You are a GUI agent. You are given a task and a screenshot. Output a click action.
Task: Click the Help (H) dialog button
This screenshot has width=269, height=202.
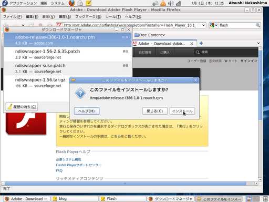click(x=87, y=111)
